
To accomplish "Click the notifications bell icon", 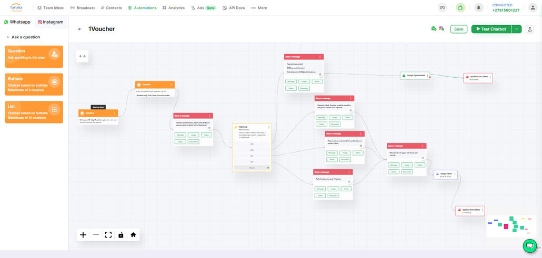I will point(478,8).
